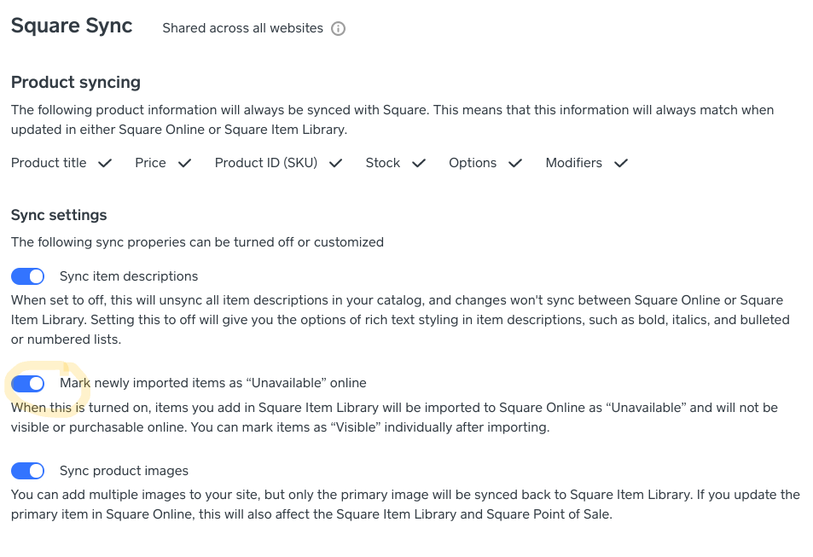This screenshot has width=813, height=557.
Task: Click the checkmark next to Stock
Action: pyautogui.click(x=418, y=163)
